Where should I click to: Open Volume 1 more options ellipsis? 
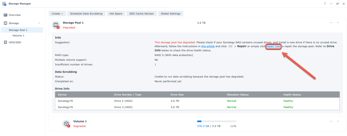coord(331,121)
